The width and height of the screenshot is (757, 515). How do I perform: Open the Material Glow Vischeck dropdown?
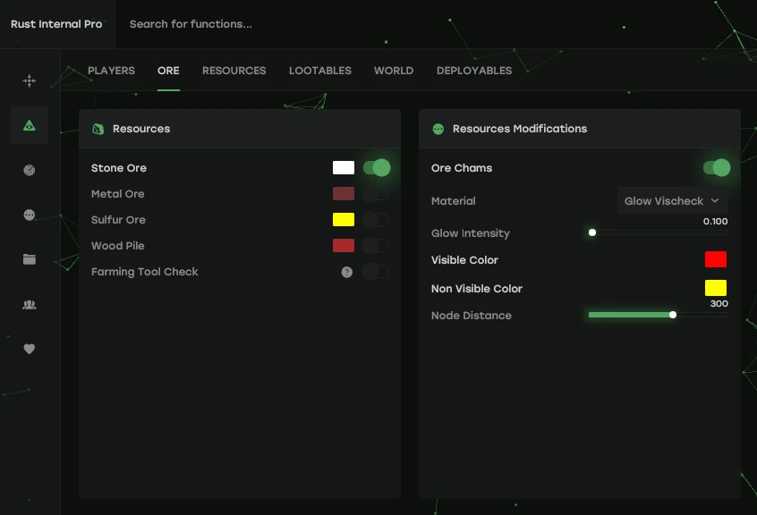coord(673,200)
